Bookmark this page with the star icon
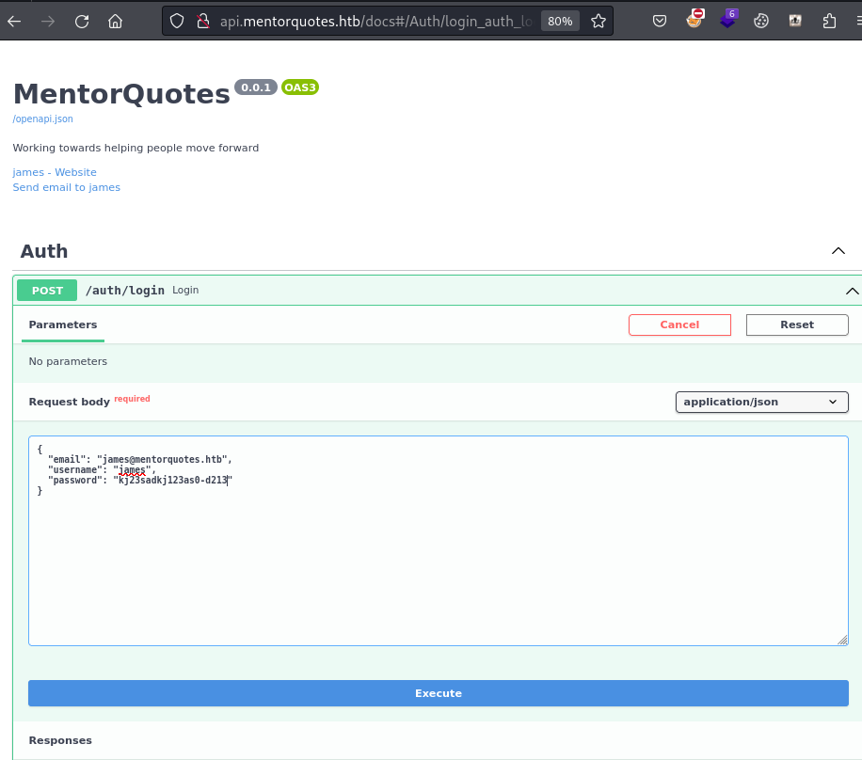The height and width of the screenshot is (760, 862). point(597,21)
